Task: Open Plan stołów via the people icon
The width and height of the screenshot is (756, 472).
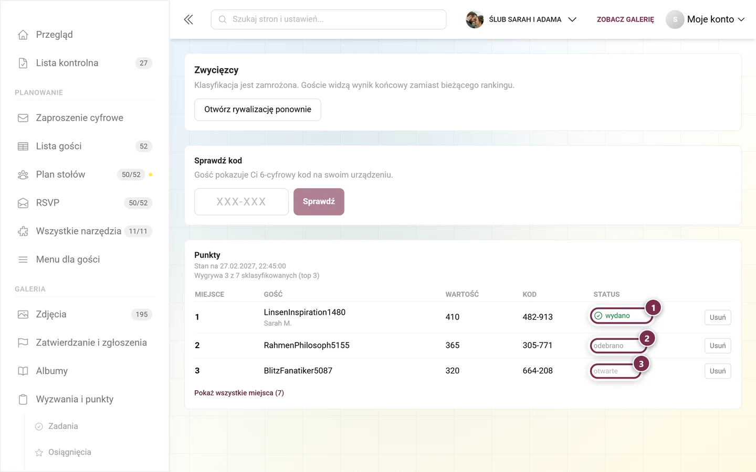Action: click(x=23, y=175)
